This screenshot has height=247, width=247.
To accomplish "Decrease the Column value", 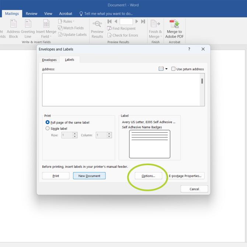I will click(x=109, y=136).
